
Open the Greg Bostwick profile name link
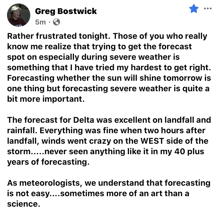coord(66,12)
